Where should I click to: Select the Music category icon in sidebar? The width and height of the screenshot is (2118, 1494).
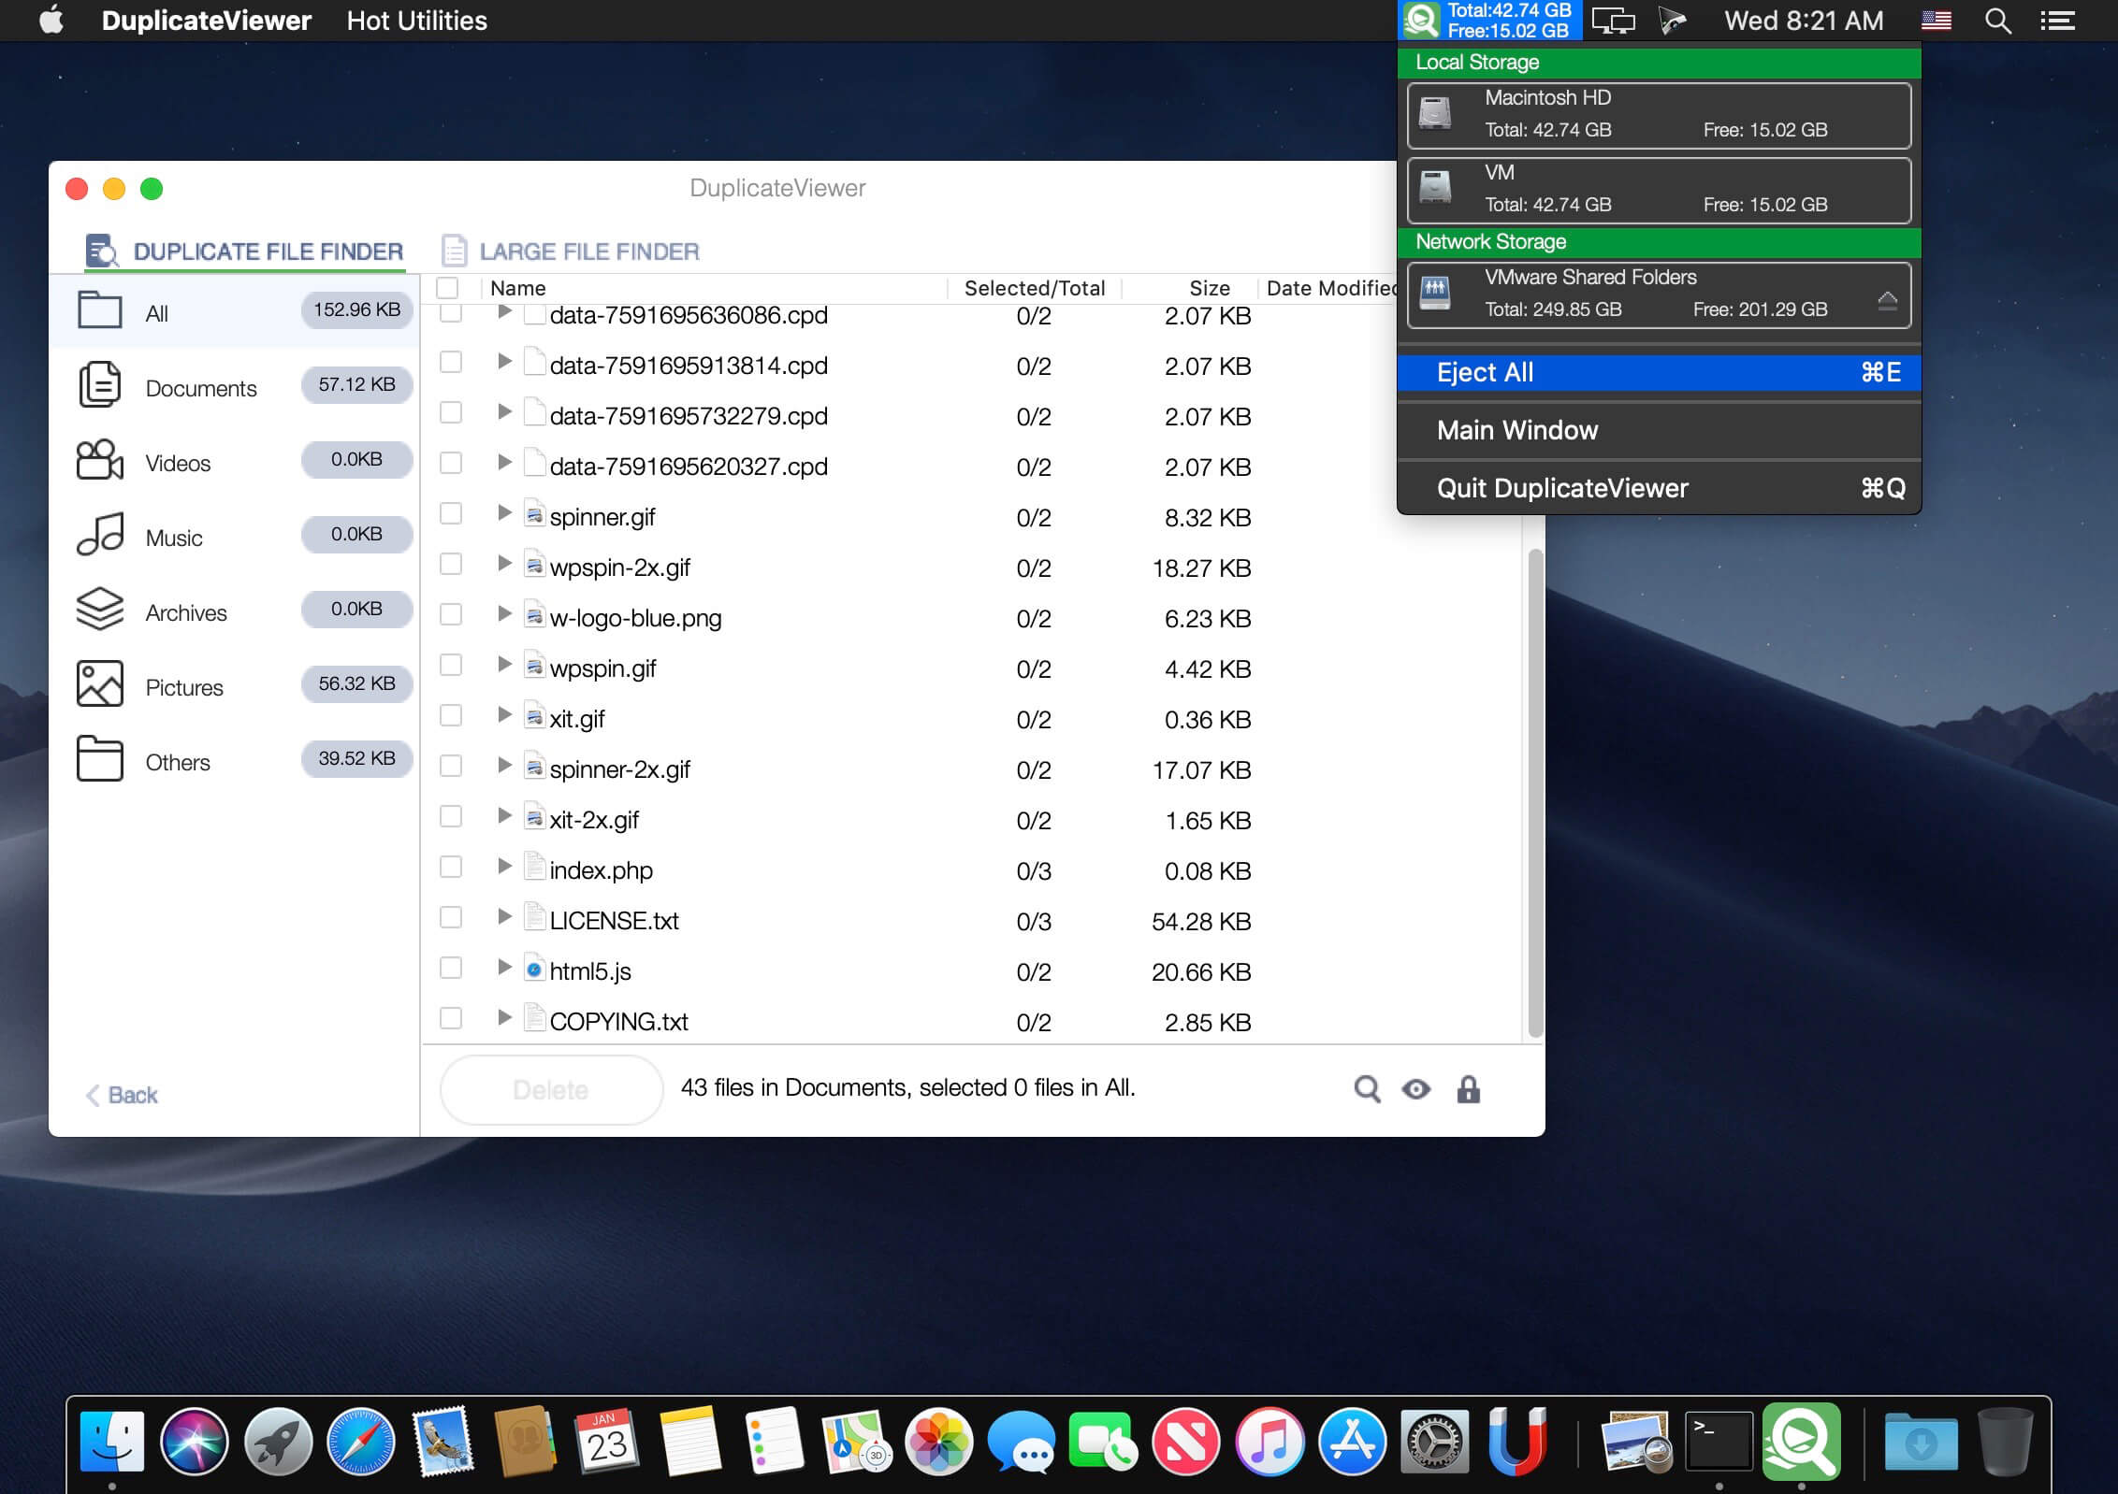(100, 535)
